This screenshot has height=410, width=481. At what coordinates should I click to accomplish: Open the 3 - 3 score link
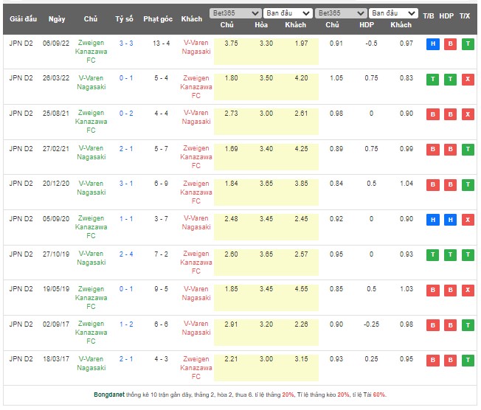pos(125,44)
